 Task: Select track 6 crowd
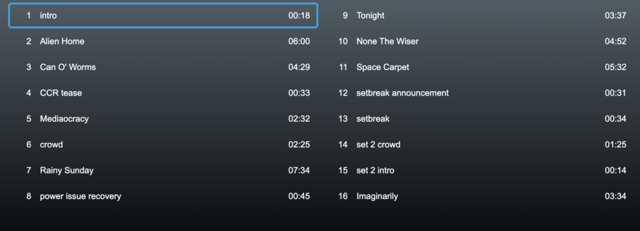pos(163,145)
